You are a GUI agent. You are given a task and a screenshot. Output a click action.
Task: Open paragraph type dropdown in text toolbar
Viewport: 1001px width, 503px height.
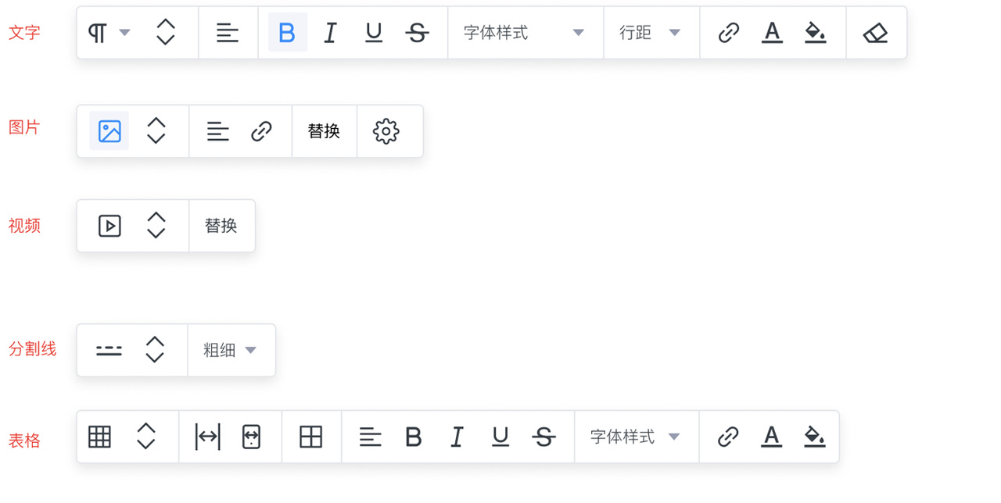coord(109,33)
